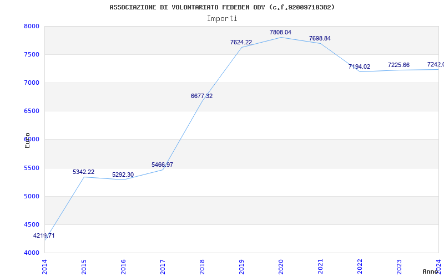Click the Importi subtitle
This screenshot has width=444, height=277.
222,19
